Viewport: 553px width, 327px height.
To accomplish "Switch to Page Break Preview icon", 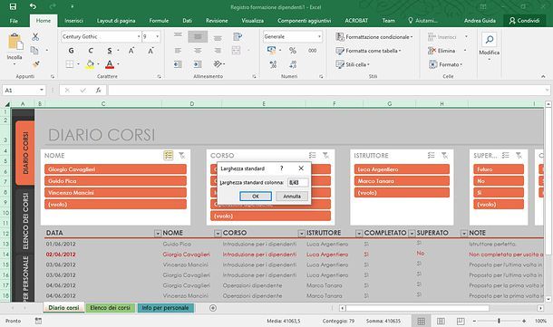I will click(x=461, y=321).
